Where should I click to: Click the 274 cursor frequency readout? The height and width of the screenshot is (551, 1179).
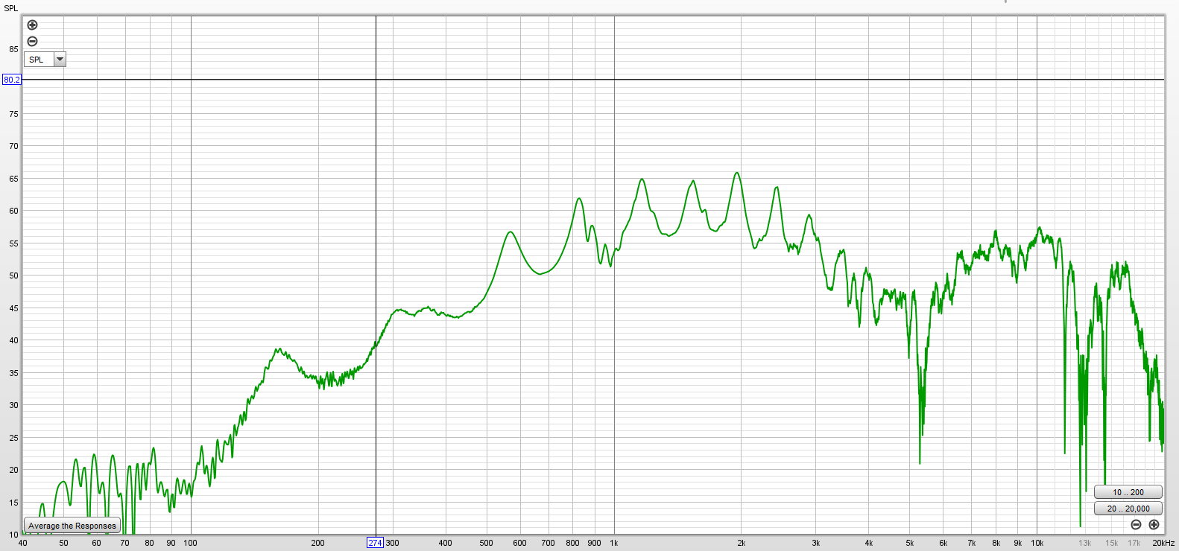[375, 543]
